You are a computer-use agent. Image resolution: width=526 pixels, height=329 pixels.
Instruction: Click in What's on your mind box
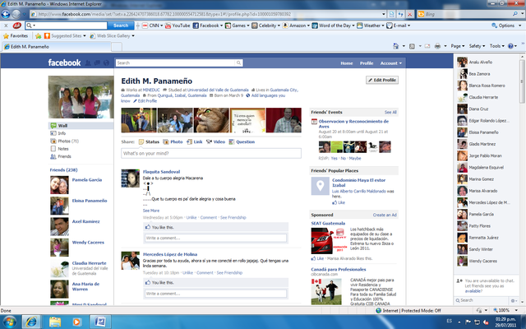click(x=211, y=154)
